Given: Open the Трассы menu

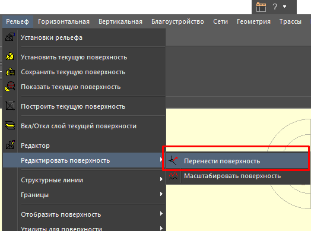Looking at the screenshot, I should coord(290,21).
